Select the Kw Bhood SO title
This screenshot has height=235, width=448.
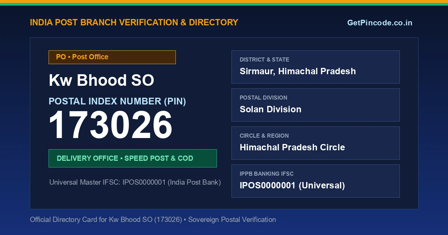click(x=102, y=80)
